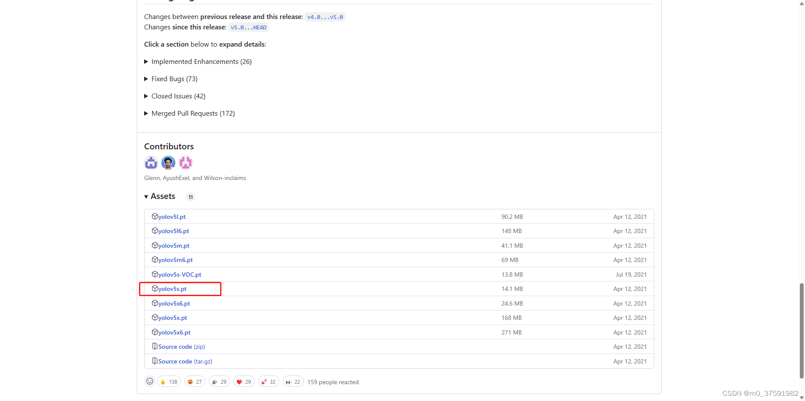Image resolution: width=805 pixels, height=401 pixels.
Task: Click the package icon beside yolov5s6.pt
Action: point(155,303)
